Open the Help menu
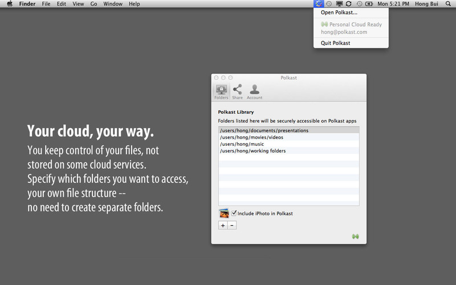The height and width of the screenshot is (285, 456). pyautogui.click(x=135, y=4)
